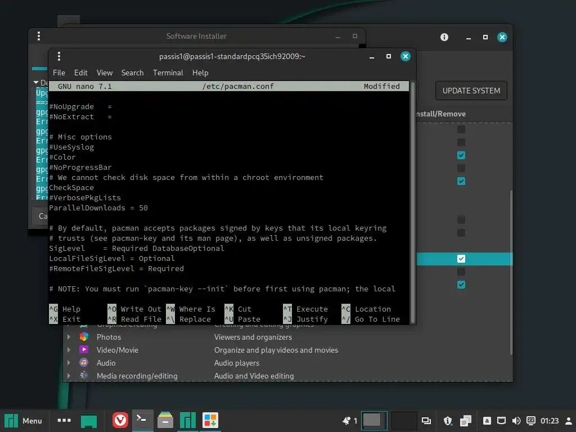Click the window list icon in tray
The width and height of the screenshot is (576, 432).
(x=426, y=421)
